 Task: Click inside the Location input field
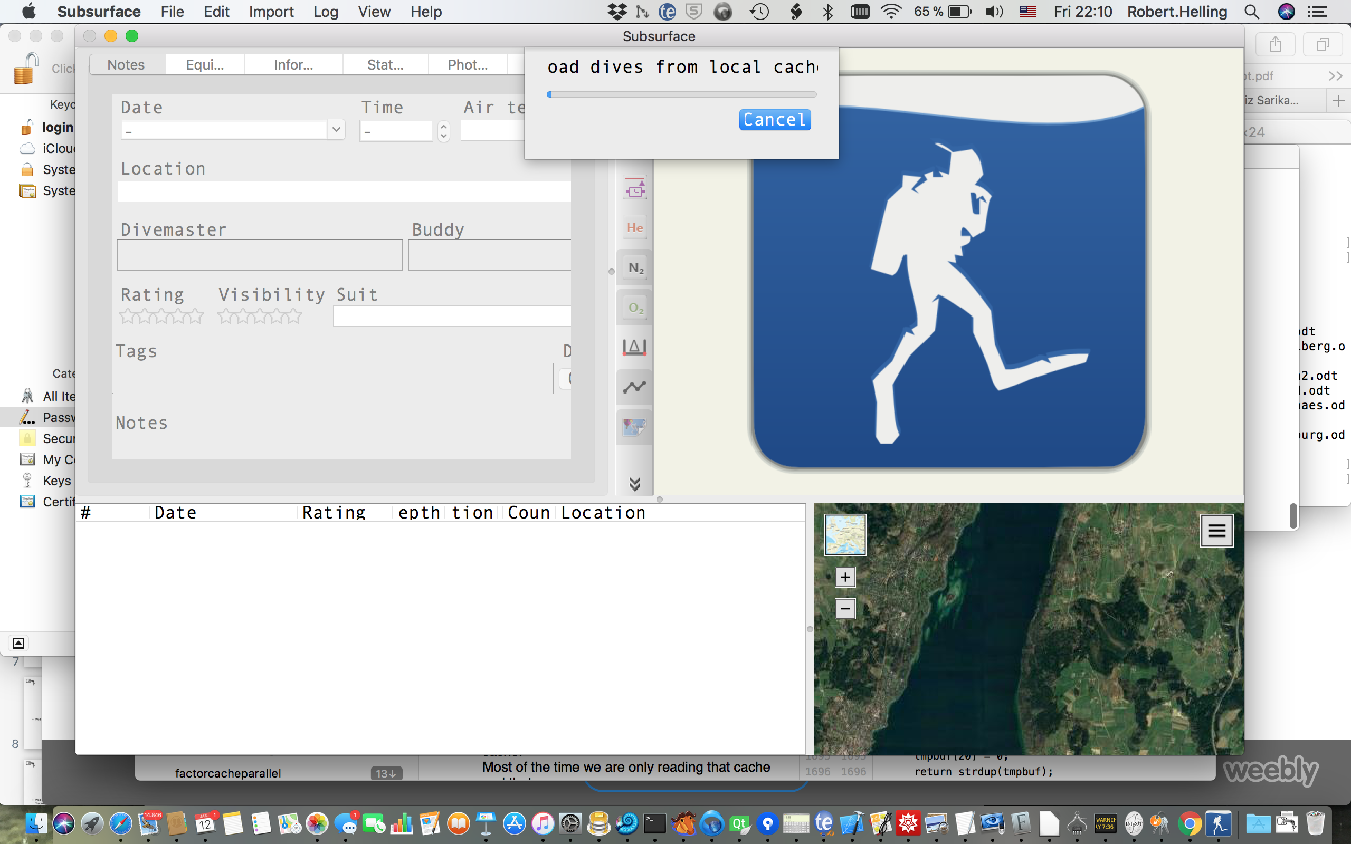[344, 191]
